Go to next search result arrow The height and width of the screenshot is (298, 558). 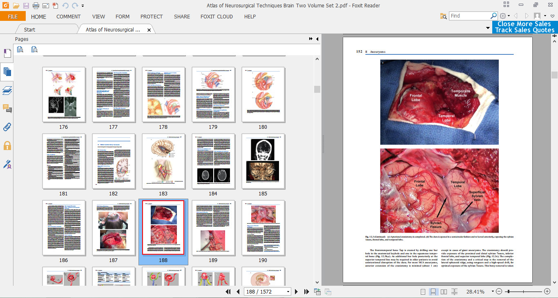click(527, 16)
